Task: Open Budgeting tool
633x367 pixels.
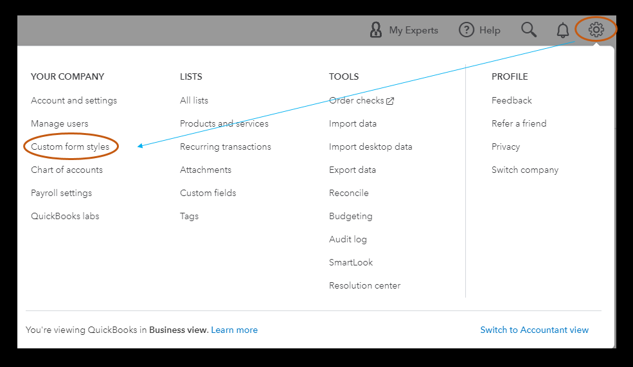Action: [x=350, y=217]
